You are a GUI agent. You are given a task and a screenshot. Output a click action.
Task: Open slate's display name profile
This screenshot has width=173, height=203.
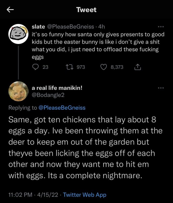(39, 26)
